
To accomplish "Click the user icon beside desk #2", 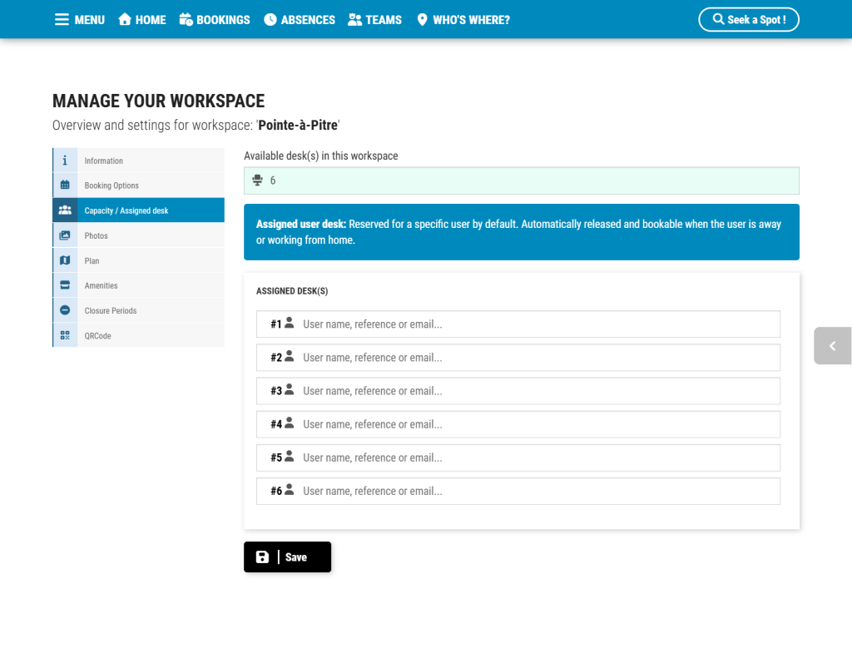I will [290, 356].
